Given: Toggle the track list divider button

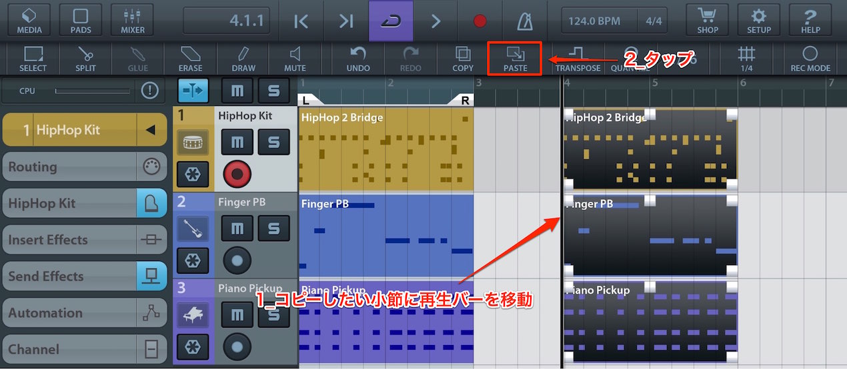Looking at the screenshot, I should pos(193,91).
